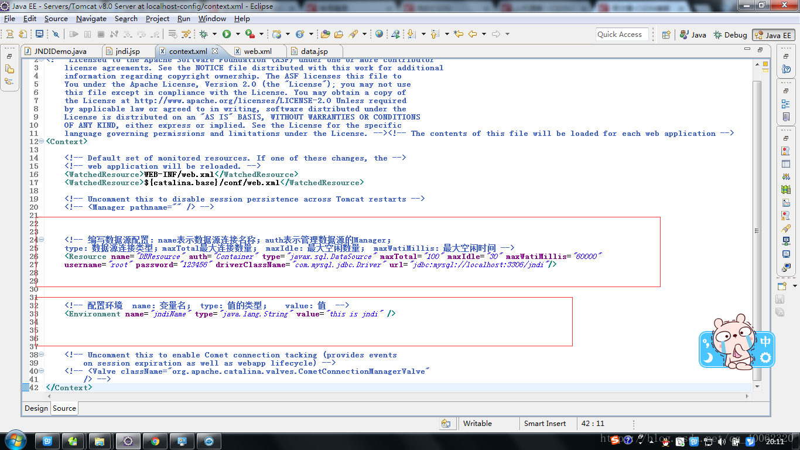Open the Data Source Explorer icon in right trim
Image resolution: width=800 pixels, height=450 pixels.
pos(786,190)
